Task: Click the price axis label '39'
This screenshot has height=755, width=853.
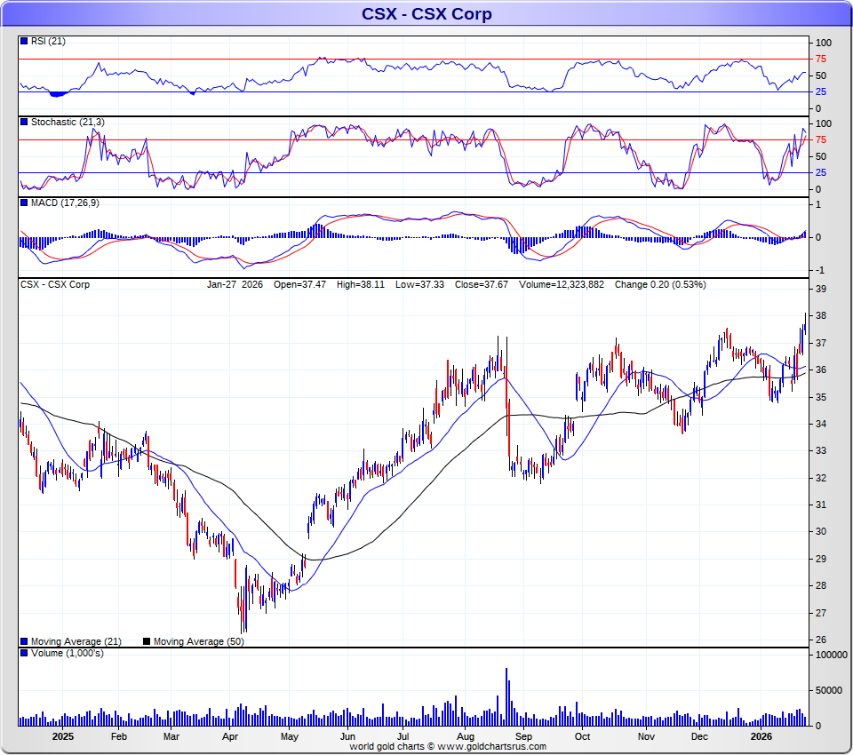Action: click(x=820, y=290)
